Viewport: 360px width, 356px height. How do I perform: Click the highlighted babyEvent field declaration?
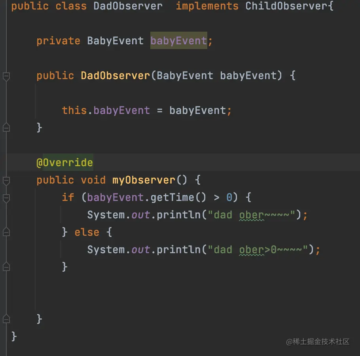click(179, 41)
